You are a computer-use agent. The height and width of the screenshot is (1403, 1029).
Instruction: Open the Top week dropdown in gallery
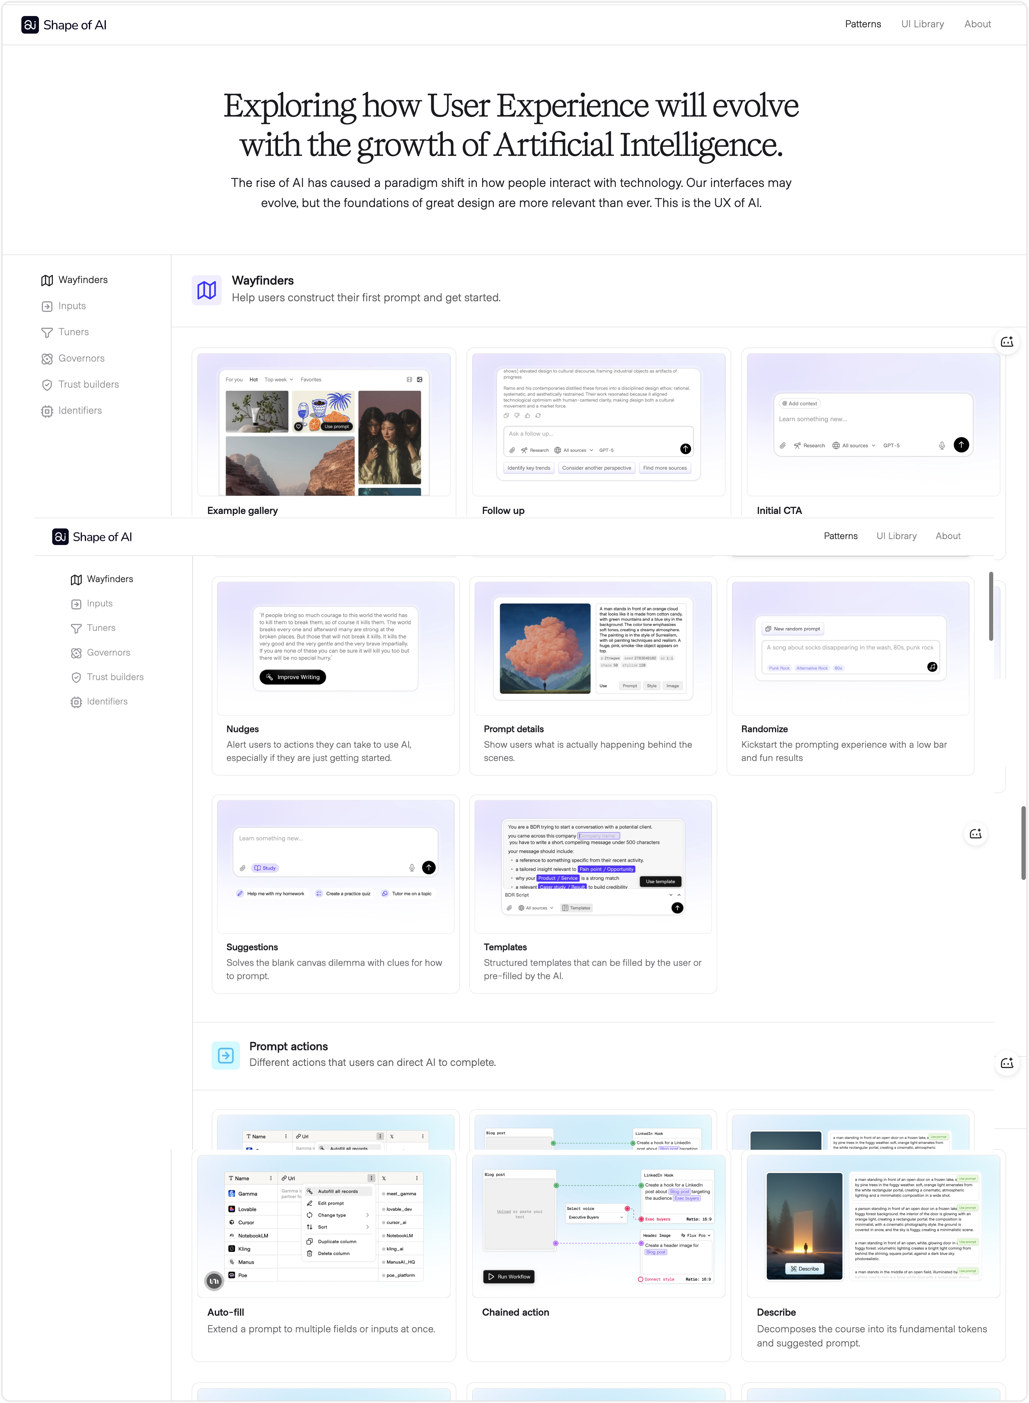tap(278, 379)
